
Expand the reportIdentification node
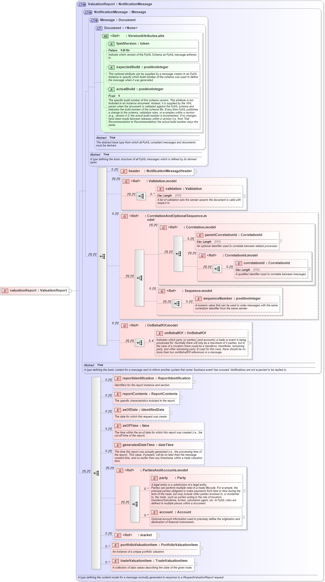coord(194,382)
